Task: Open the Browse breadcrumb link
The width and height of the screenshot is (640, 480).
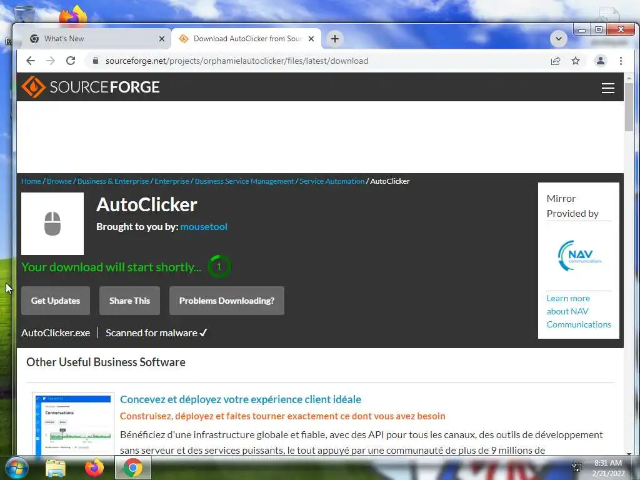Action: point(59,181)
